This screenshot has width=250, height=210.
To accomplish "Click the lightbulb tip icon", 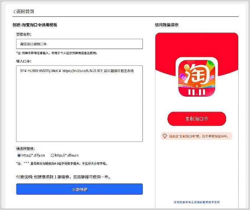I will tap(165, 136).
